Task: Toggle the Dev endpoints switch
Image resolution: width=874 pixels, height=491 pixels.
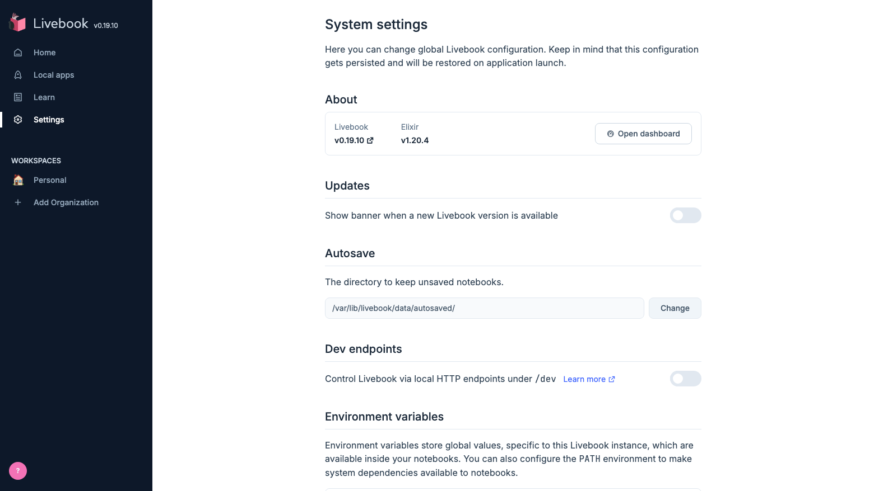Action: pos(686,379)
